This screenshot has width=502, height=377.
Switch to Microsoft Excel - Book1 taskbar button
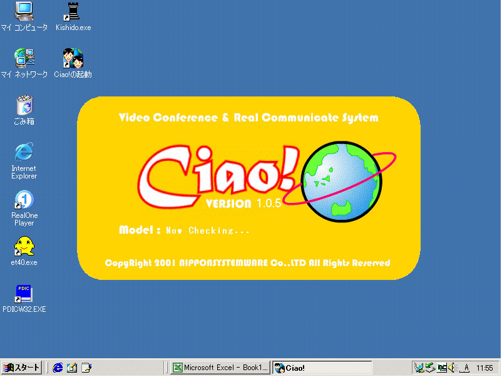[x=221, y=368]
